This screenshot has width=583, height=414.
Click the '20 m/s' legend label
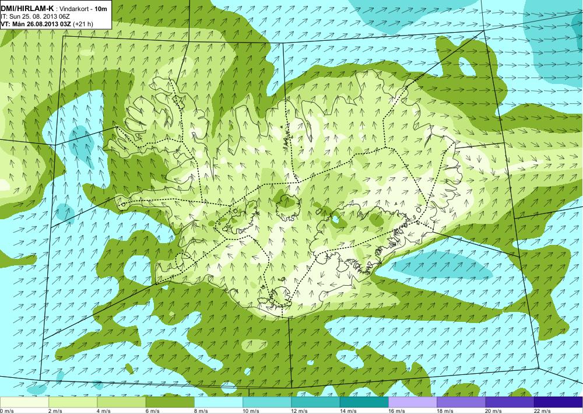(494, 411)
